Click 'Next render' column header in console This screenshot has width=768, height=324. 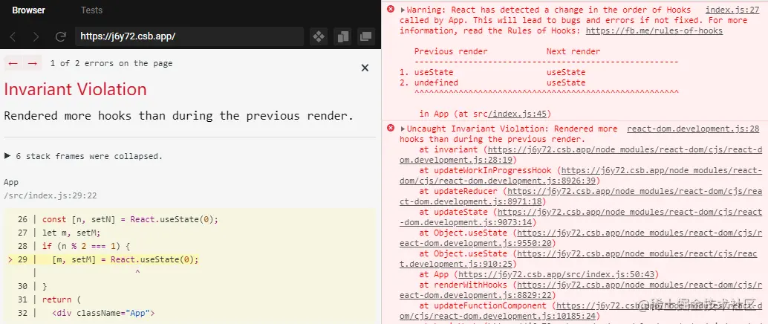(573, 51)
